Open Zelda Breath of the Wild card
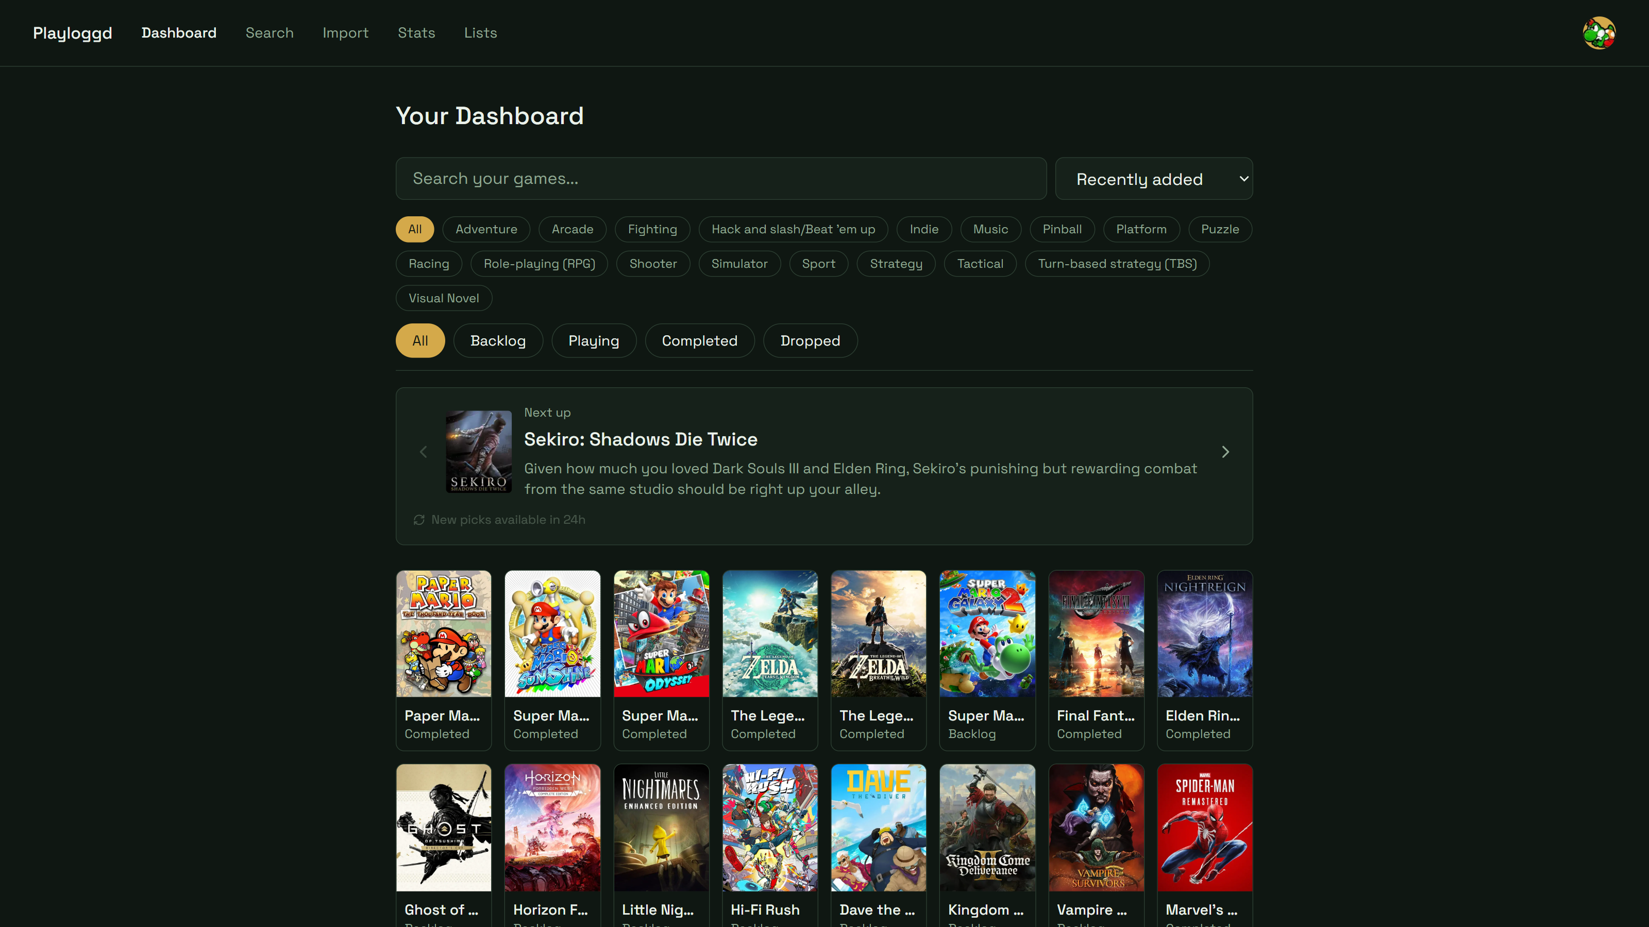The width and height of the screenshot is (1649, 927). click(878, 660)
